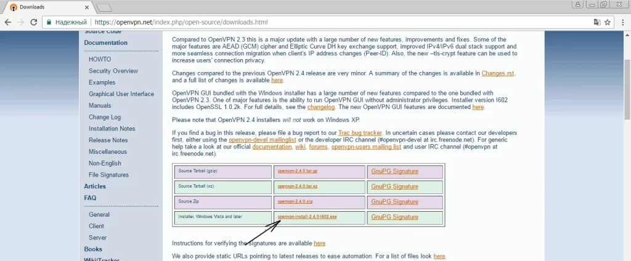The height and width of the screenshot is (261, 631).
Task: Click the browser back arrow
Action: 9,22
